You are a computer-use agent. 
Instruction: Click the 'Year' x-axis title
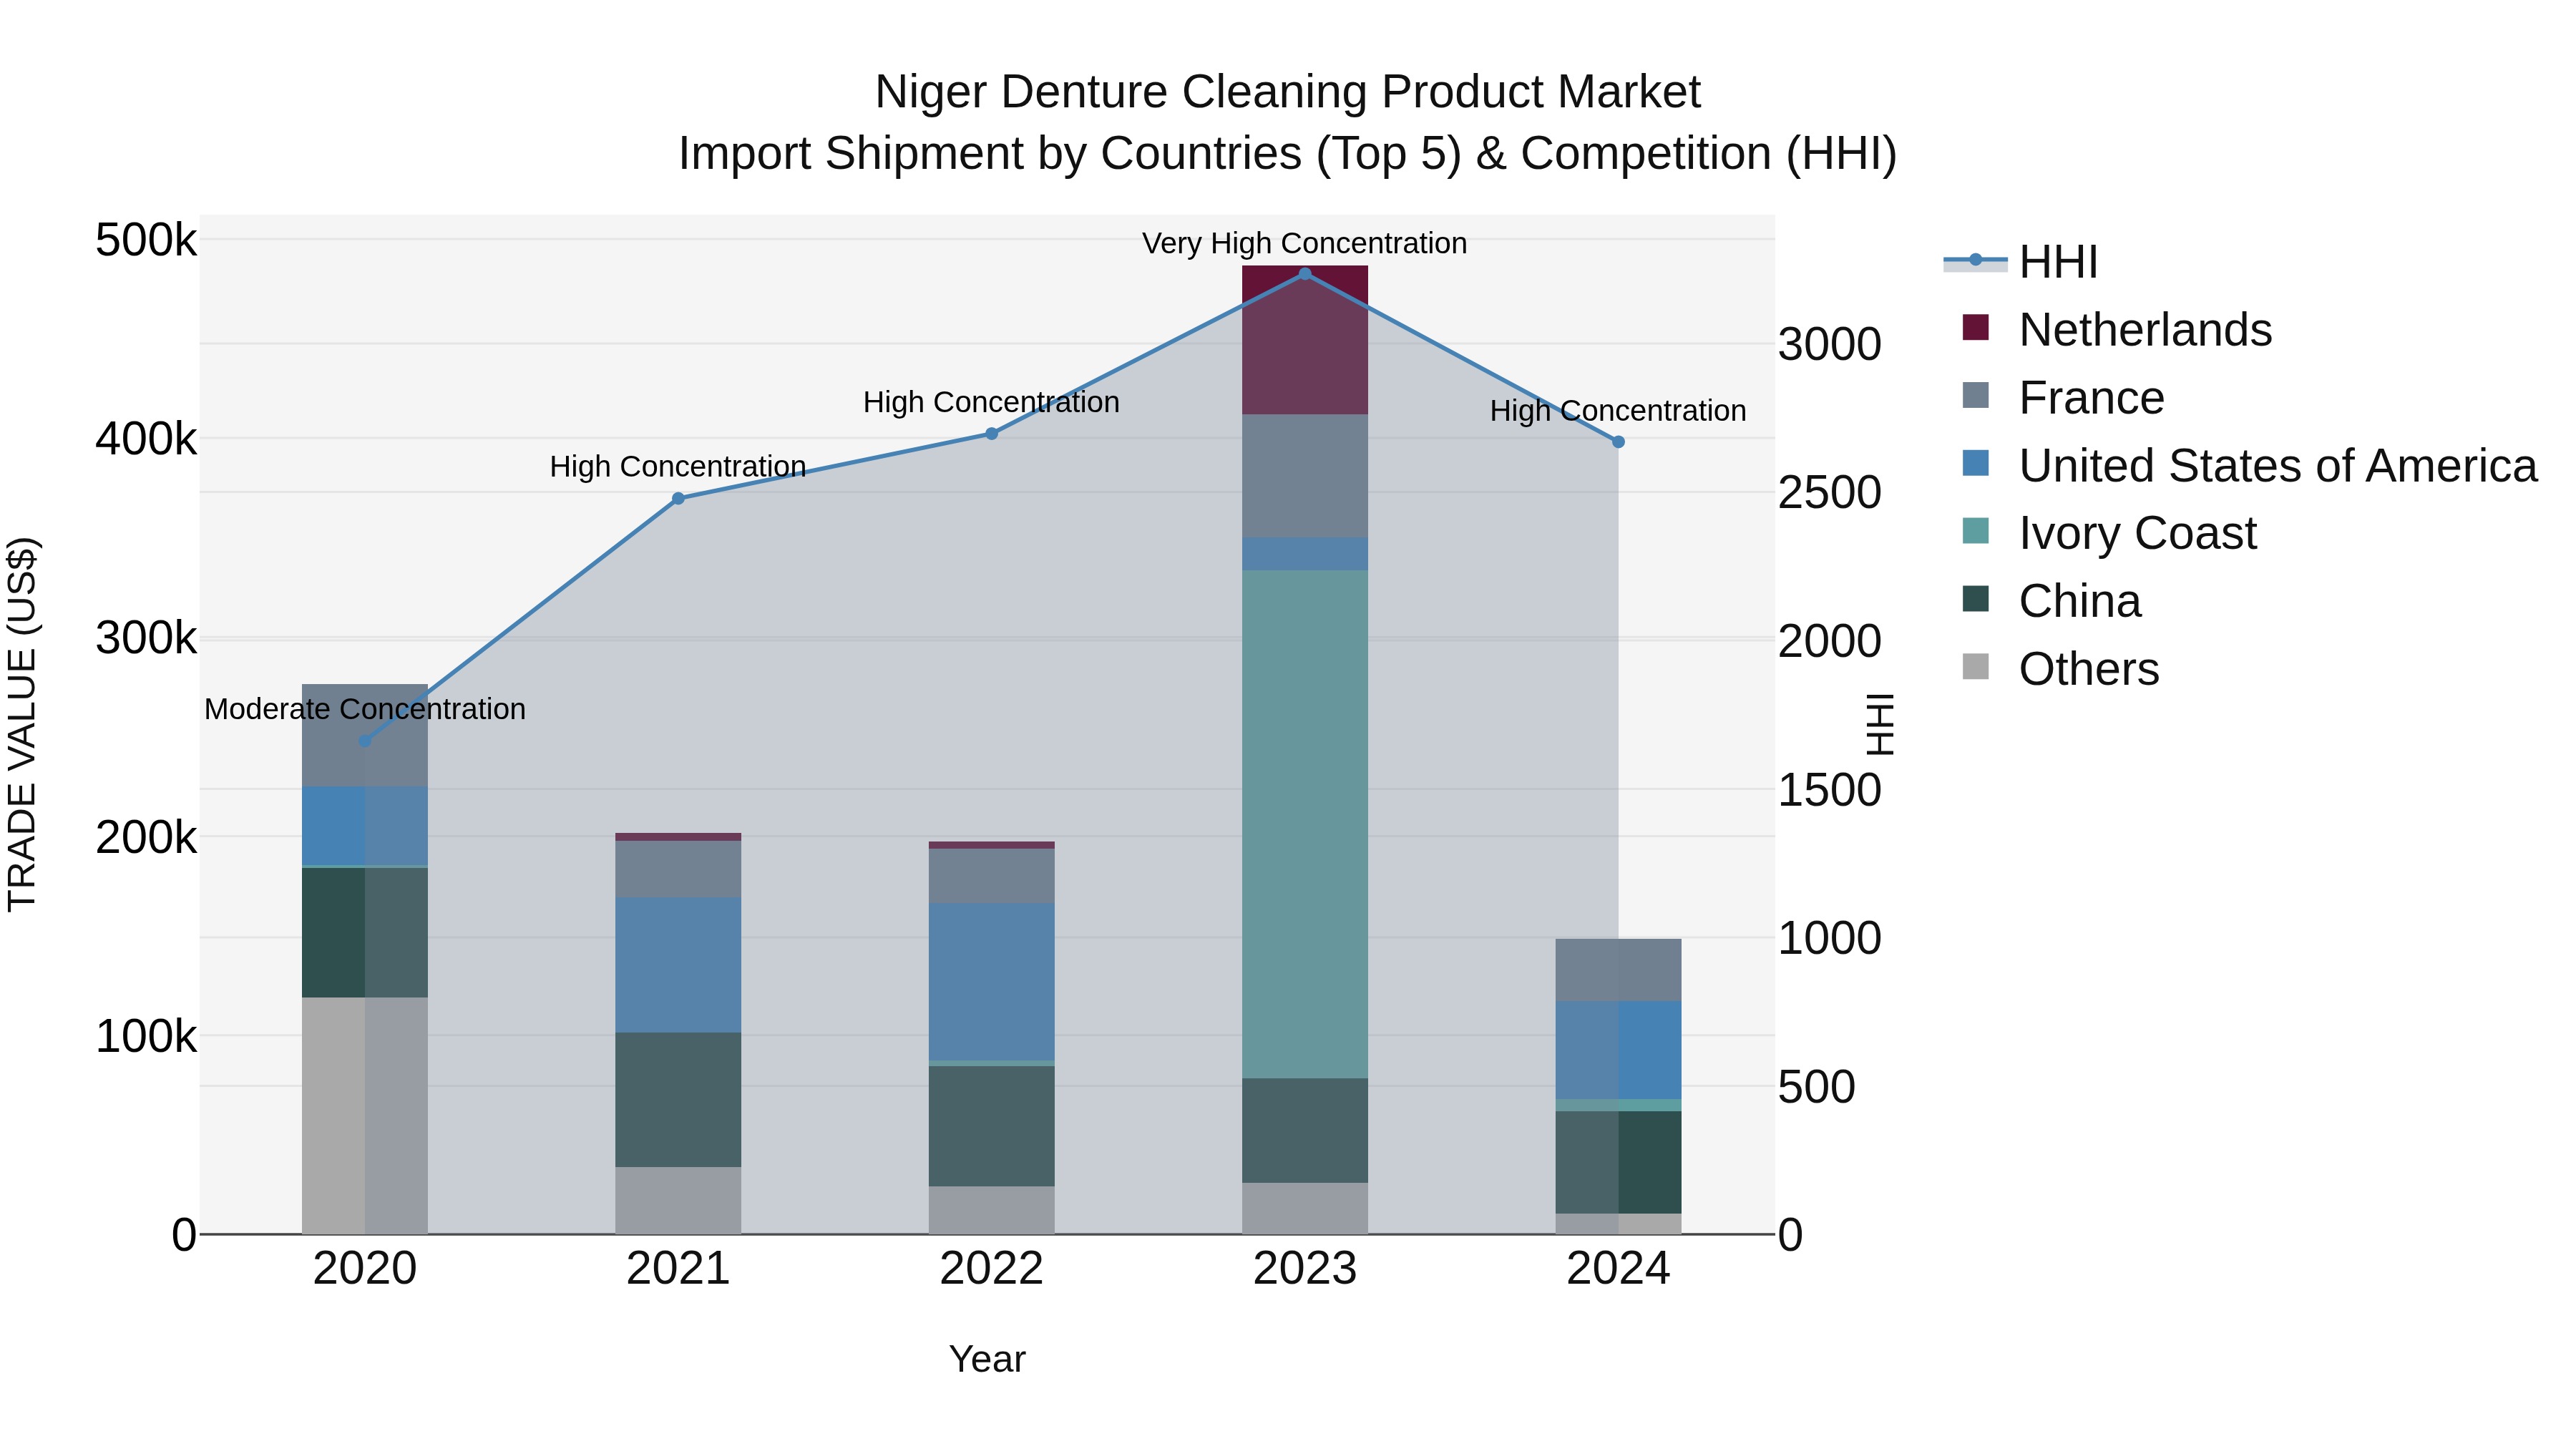(987, 1359)
